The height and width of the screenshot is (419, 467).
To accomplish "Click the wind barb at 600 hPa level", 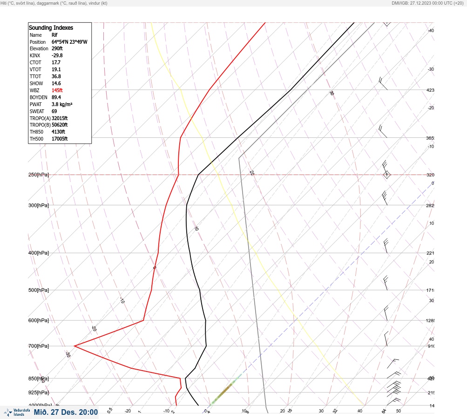I will (x=386, y=313).
